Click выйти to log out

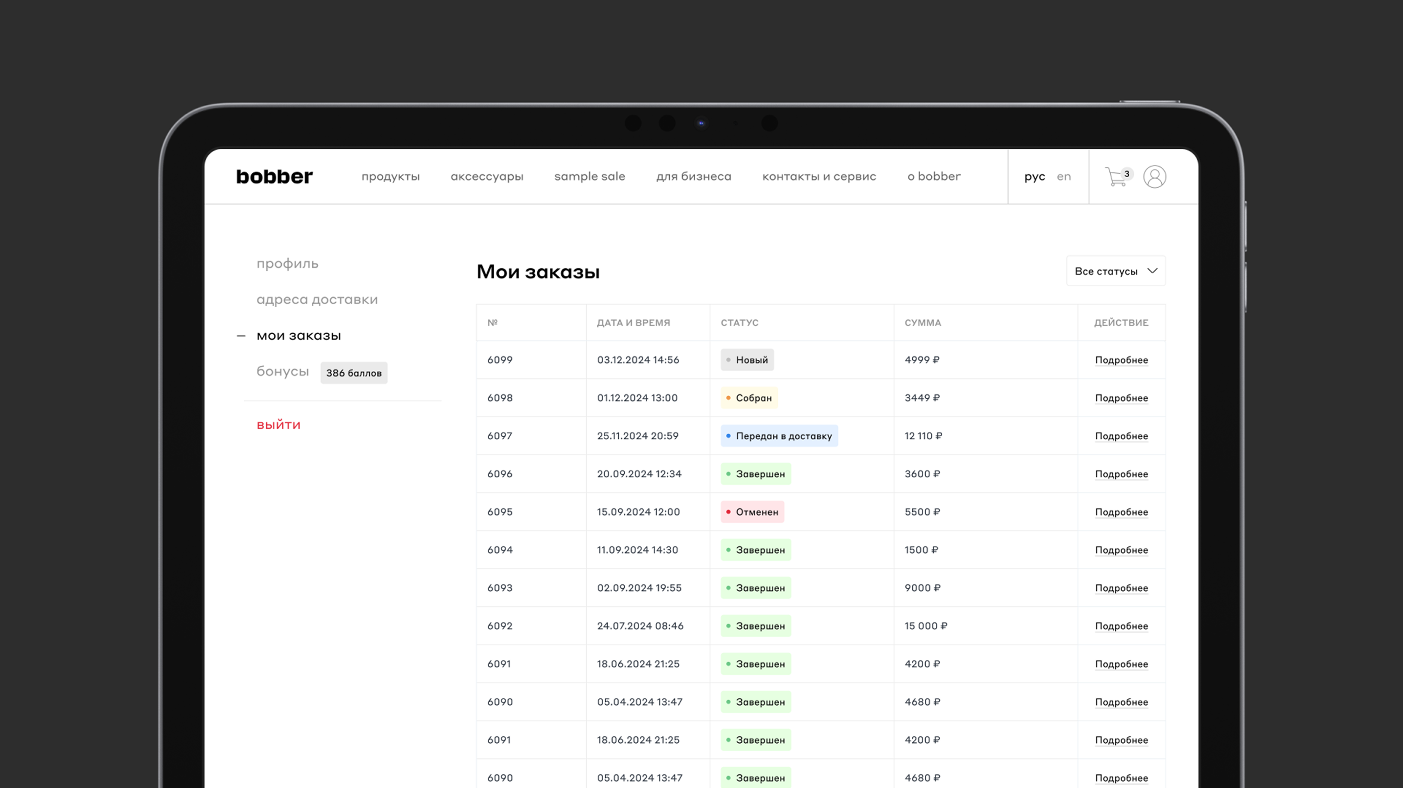click(278, 425)
